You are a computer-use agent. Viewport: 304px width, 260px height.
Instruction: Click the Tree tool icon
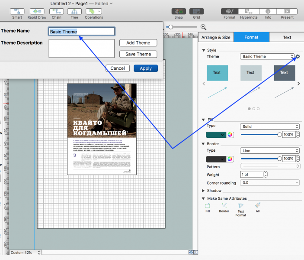[74, 11]
